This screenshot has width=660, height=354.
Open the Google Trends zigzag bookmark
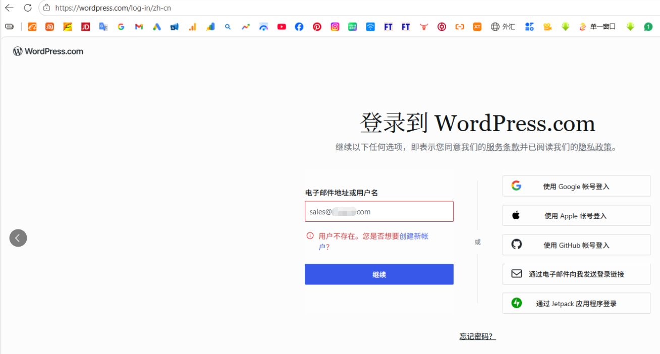pos(246,27)
